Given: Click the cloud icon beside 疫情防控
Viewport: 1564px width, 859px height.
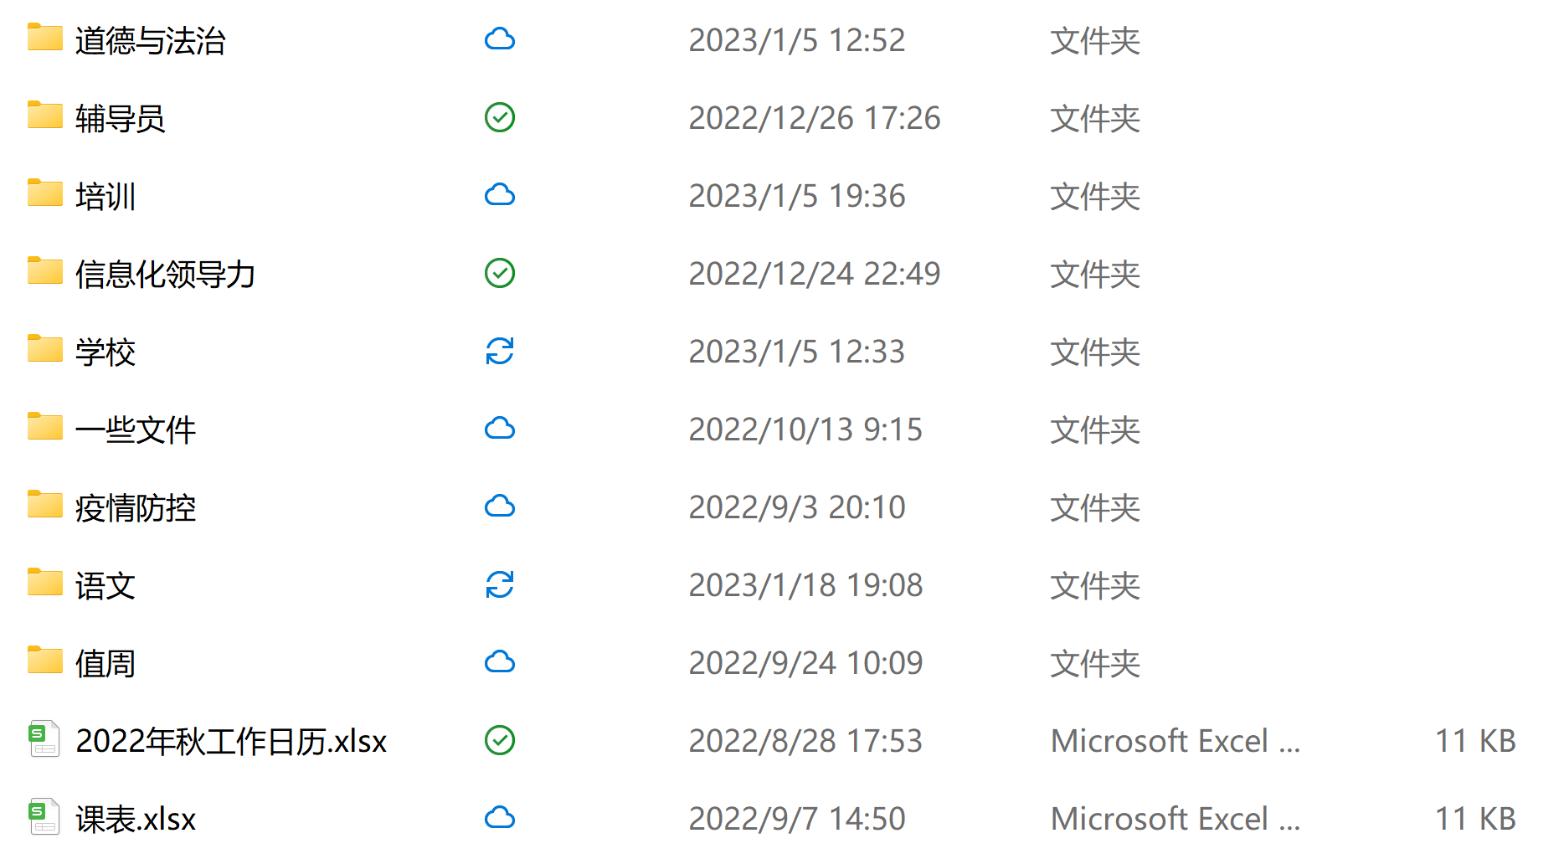Looking at the screenshot, I should [x=500, y=507].
